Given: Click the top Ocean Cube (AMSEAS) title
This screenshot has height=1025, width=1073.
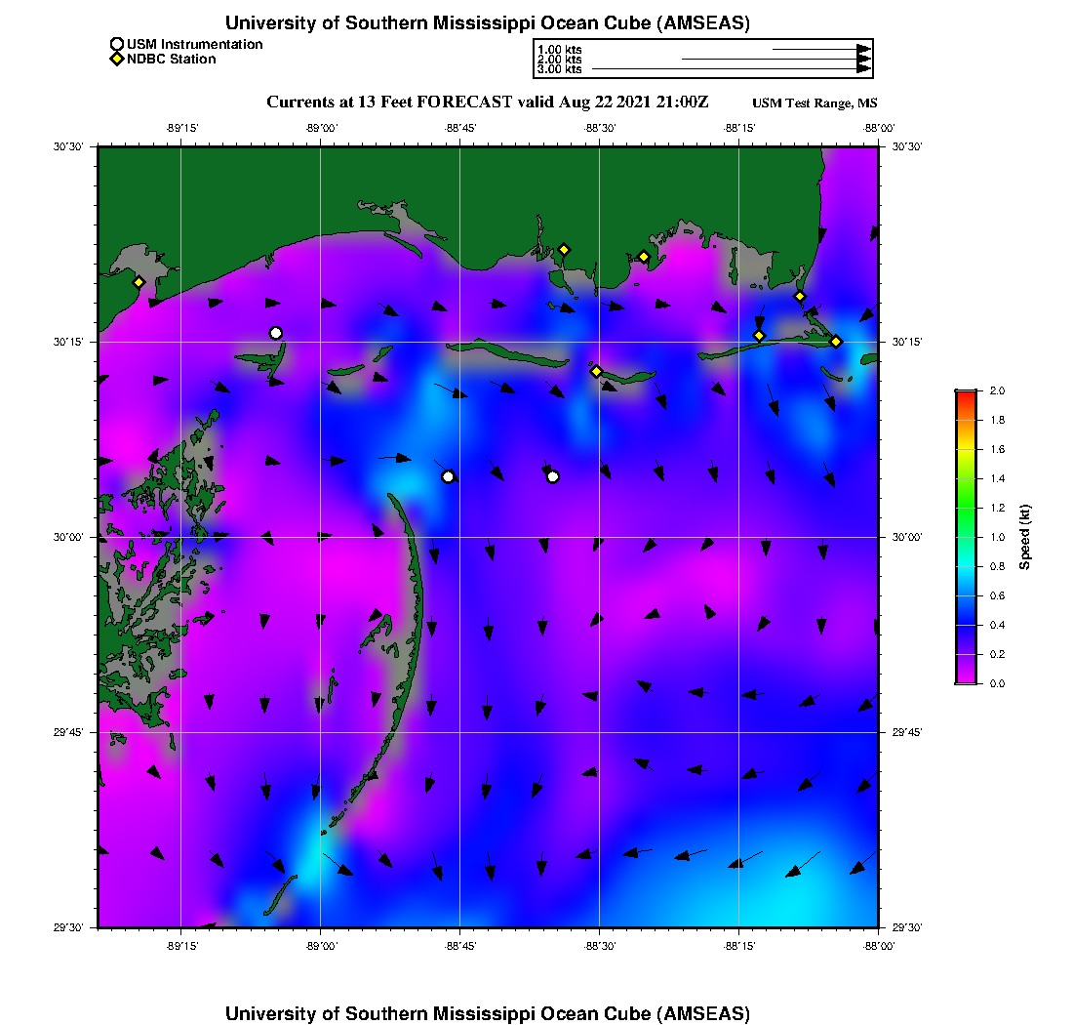Looking at the screenshot, I should [x=487, y=22].
